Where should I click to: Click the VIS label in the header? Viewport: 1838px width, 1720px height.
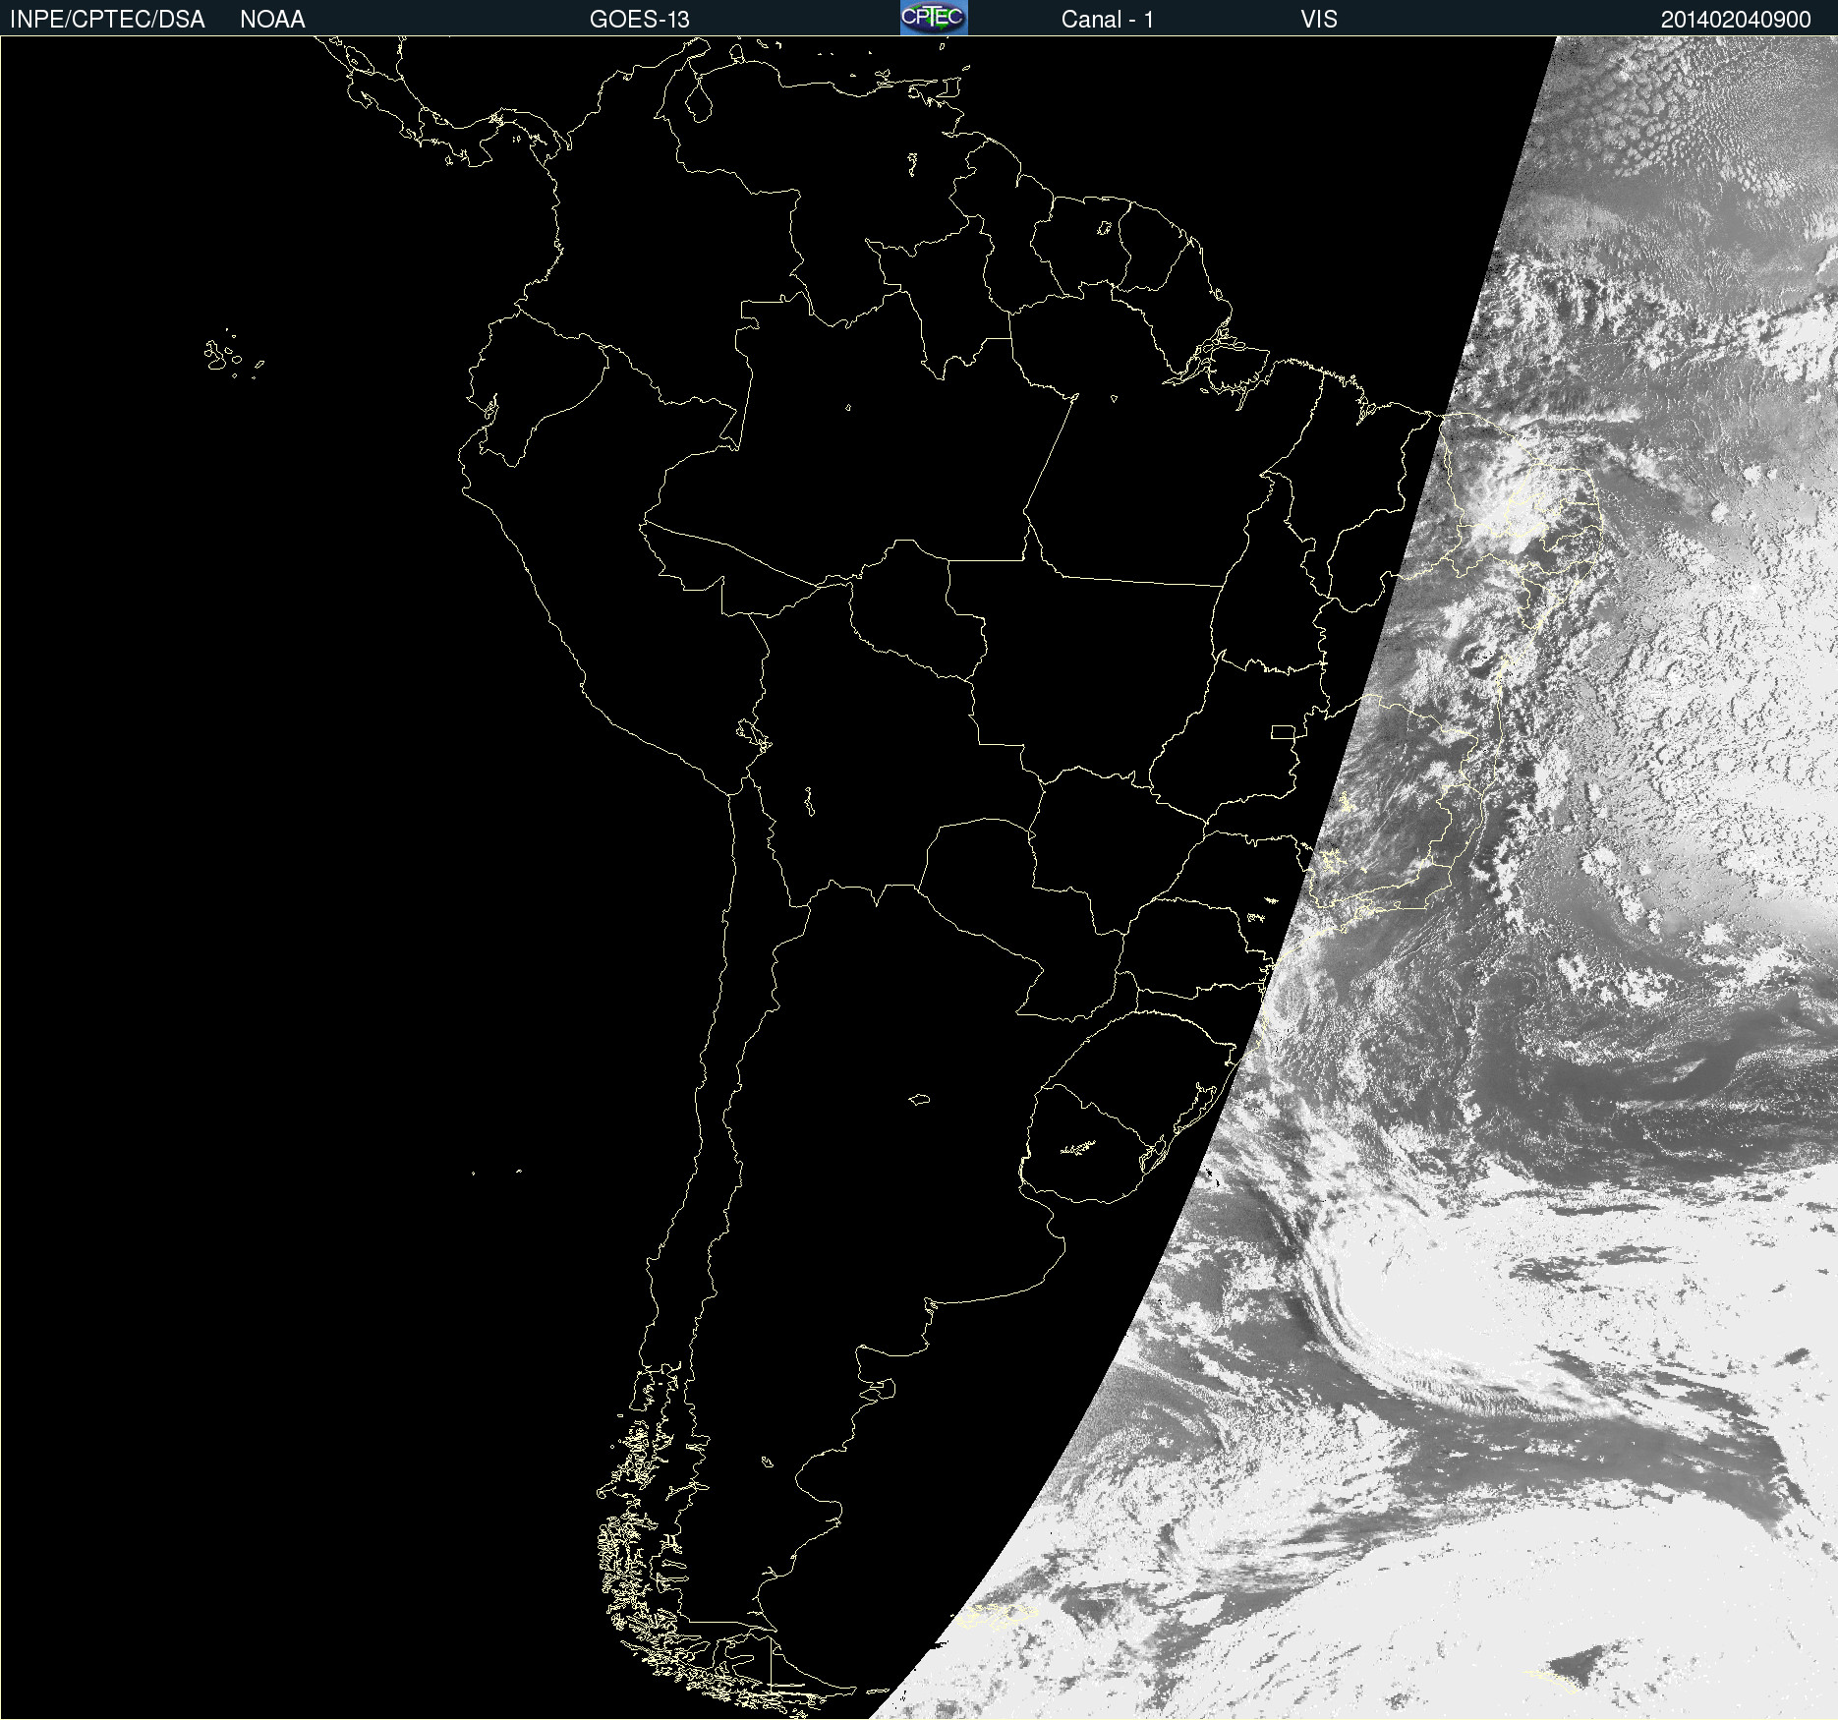pyautogui.click(x=1319, y=20)
